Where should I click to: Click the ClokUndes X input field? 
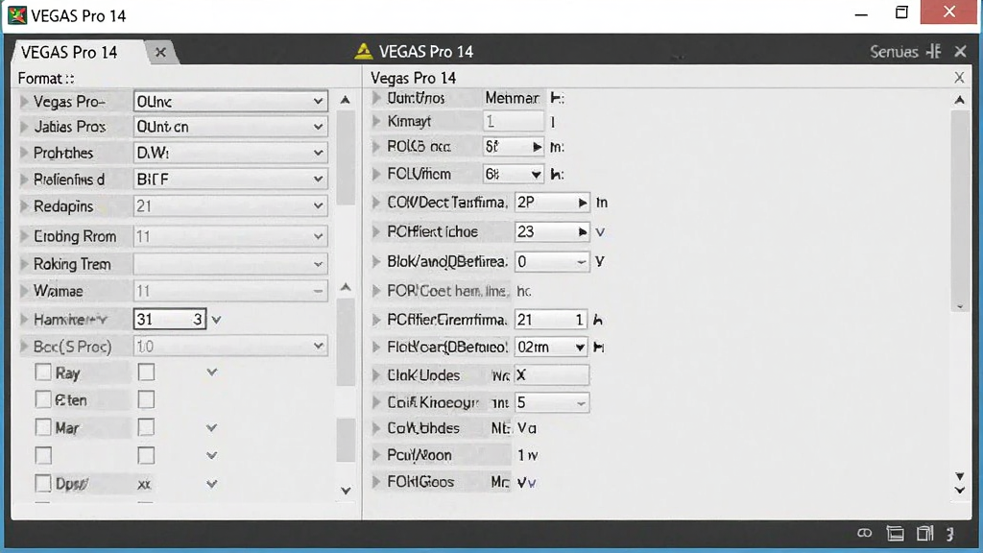point(551,375)
